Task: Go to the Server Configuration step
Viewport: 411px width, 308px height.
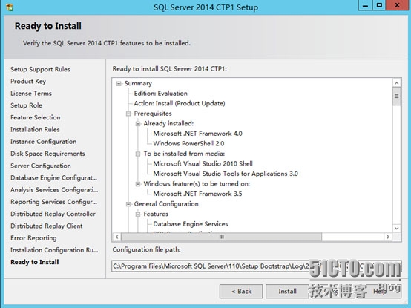Action: click(41, 166)
